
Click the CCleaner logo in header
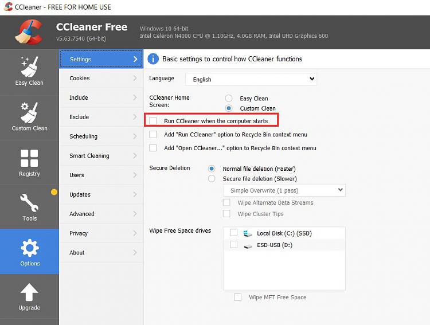(29, 32)
